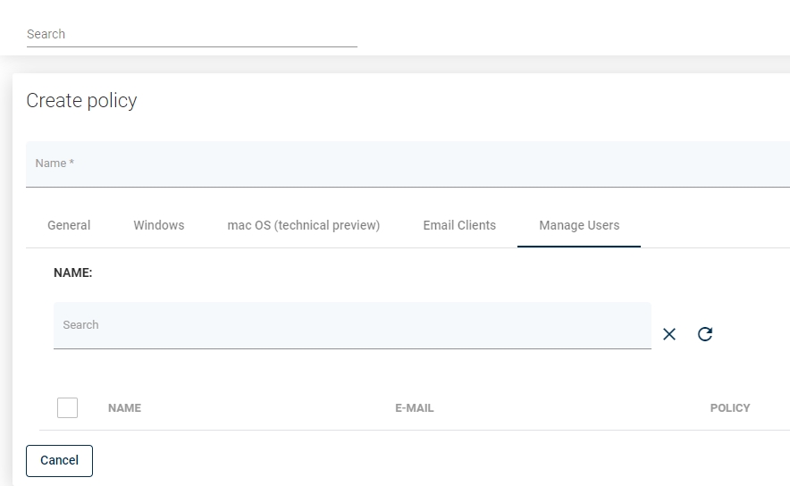Image resolution: width=790 pixels, height=486 pixels.
Task: Refresh the users list
Action: (x=705, y=334)
